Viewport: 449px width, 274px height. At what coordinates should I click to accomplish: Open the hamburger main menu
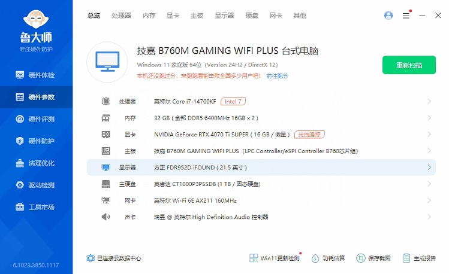pyautogui.click(x=406, y=16)
